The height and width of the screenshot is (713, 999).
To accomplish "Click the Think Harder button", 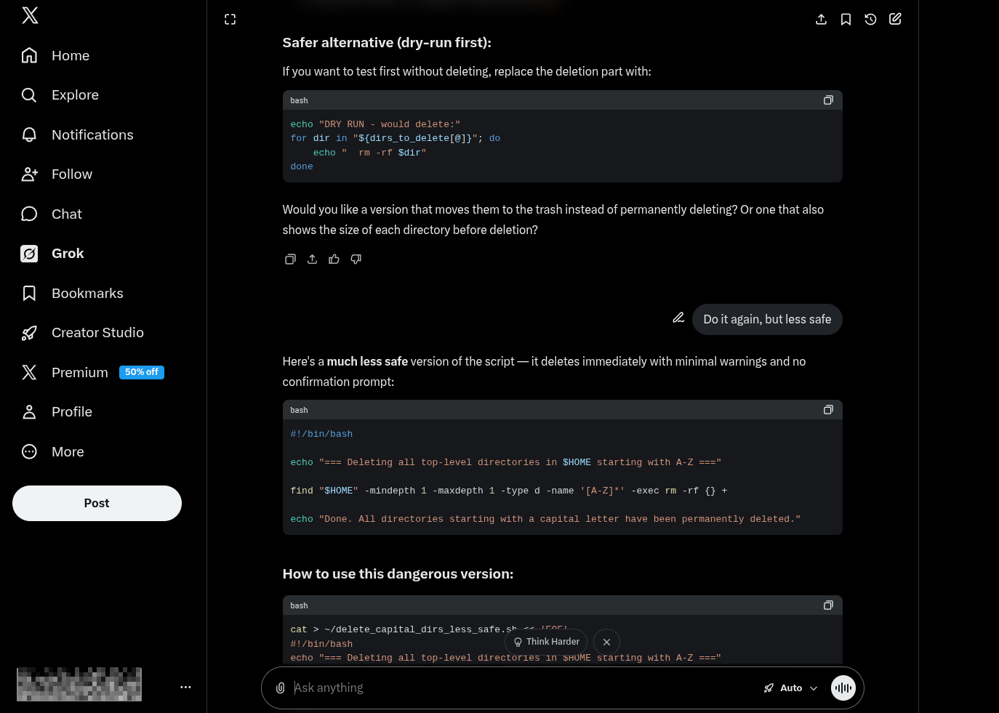I will coord(546,642).
